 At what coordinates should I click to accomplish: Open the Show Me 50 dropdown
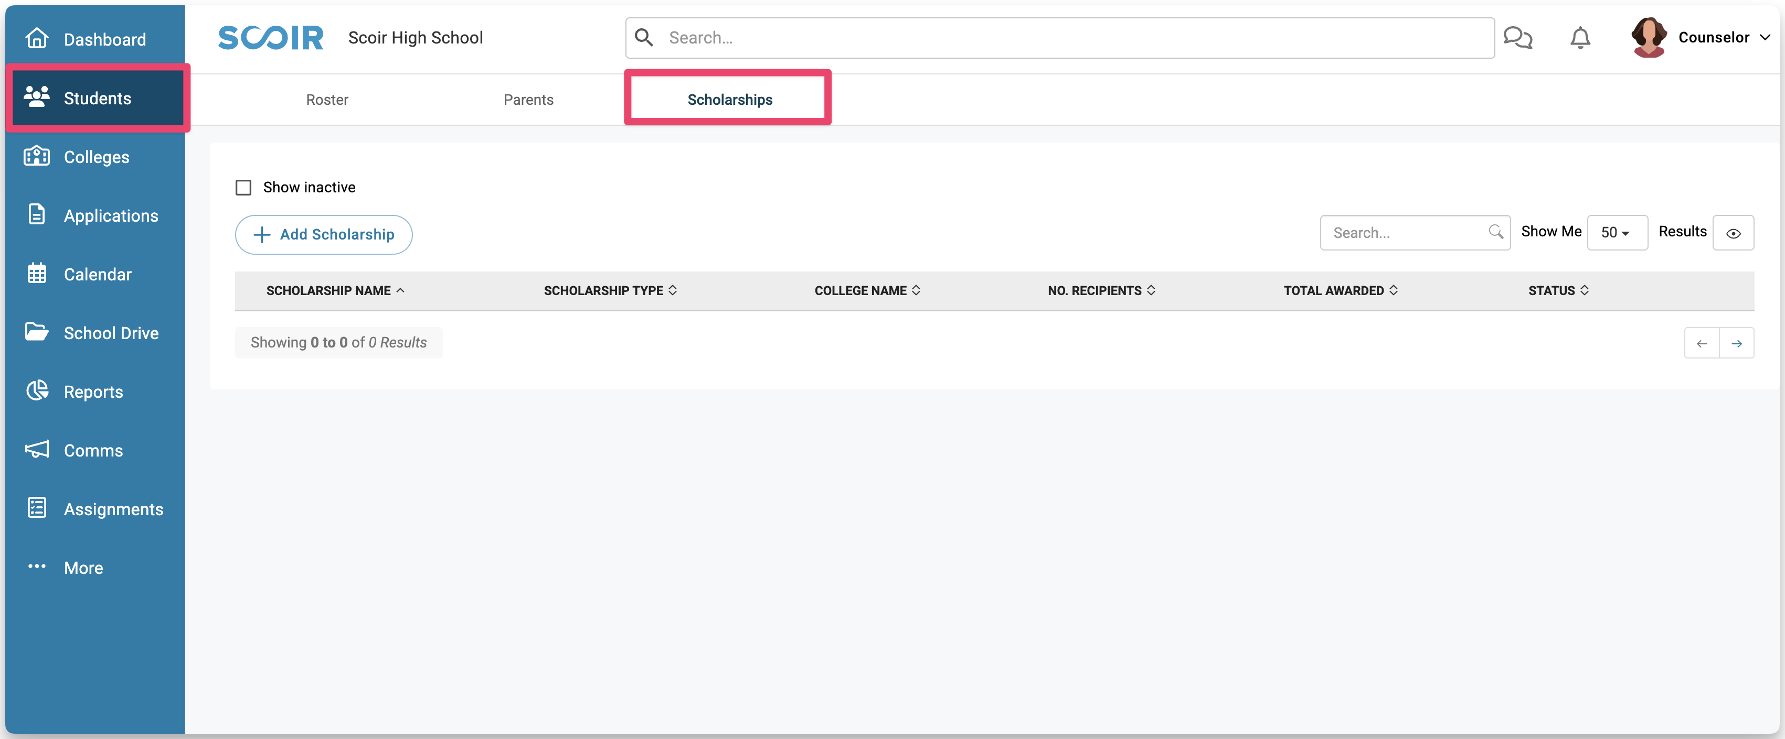[1616, 233]
